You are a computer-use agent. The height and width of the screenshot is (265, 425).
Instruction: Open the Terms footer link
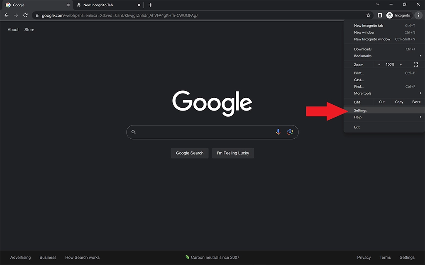click(385, 258)
